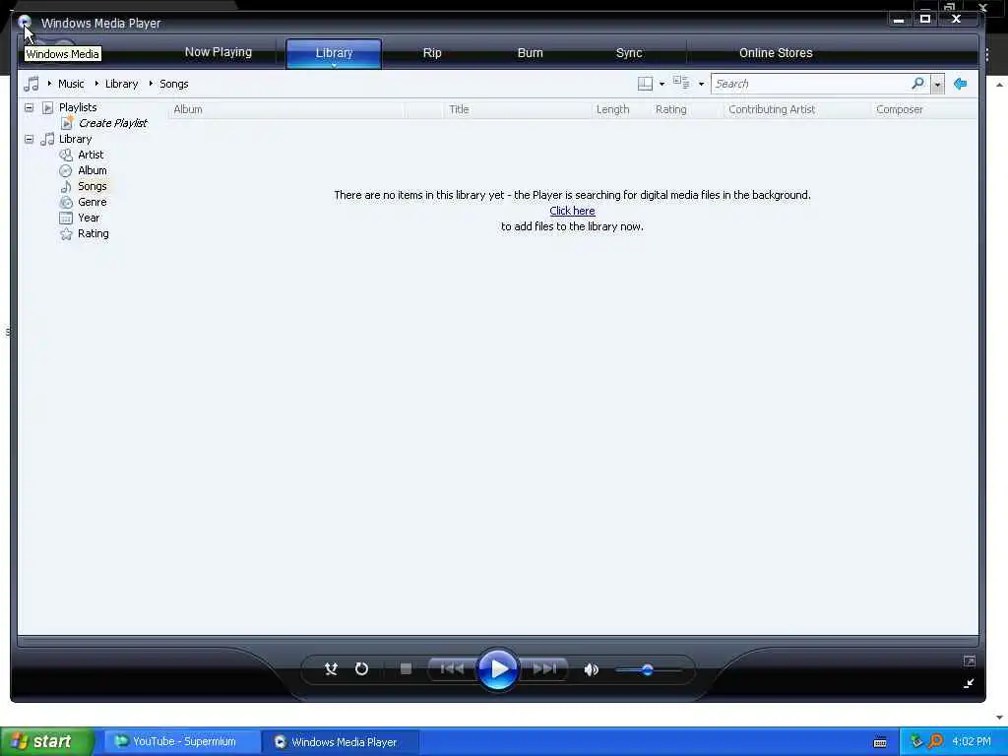Select Artist in the library tree
Viewport: 1008px width, 756px height.
coord(91,155)
